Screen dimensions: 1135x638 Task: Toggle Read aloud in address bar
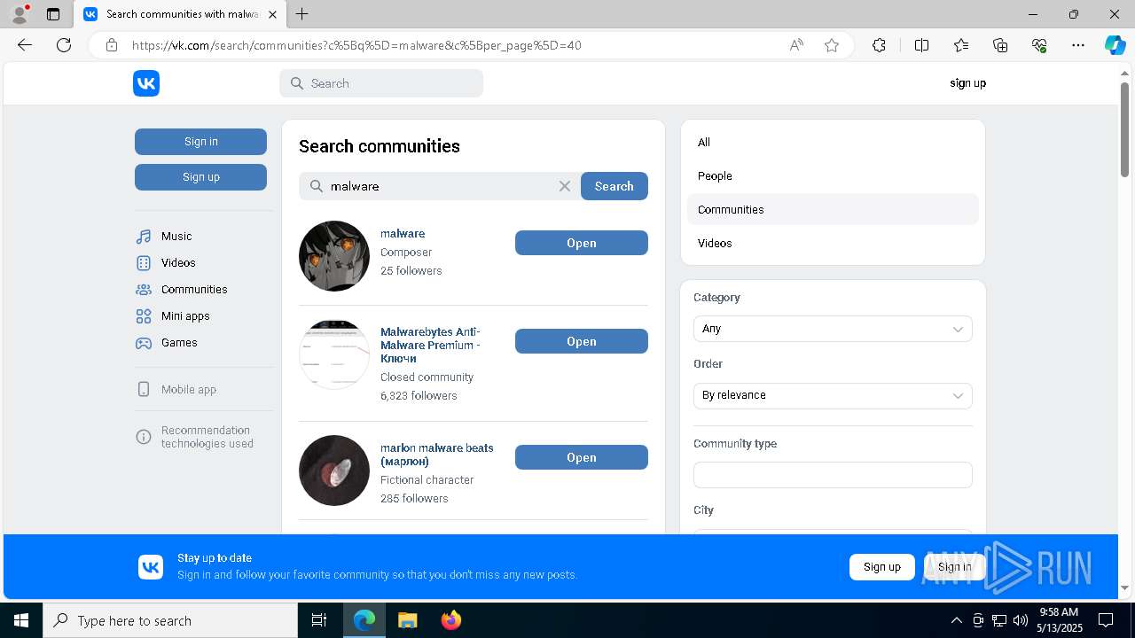pyautogui.click(x=796, y=45)
